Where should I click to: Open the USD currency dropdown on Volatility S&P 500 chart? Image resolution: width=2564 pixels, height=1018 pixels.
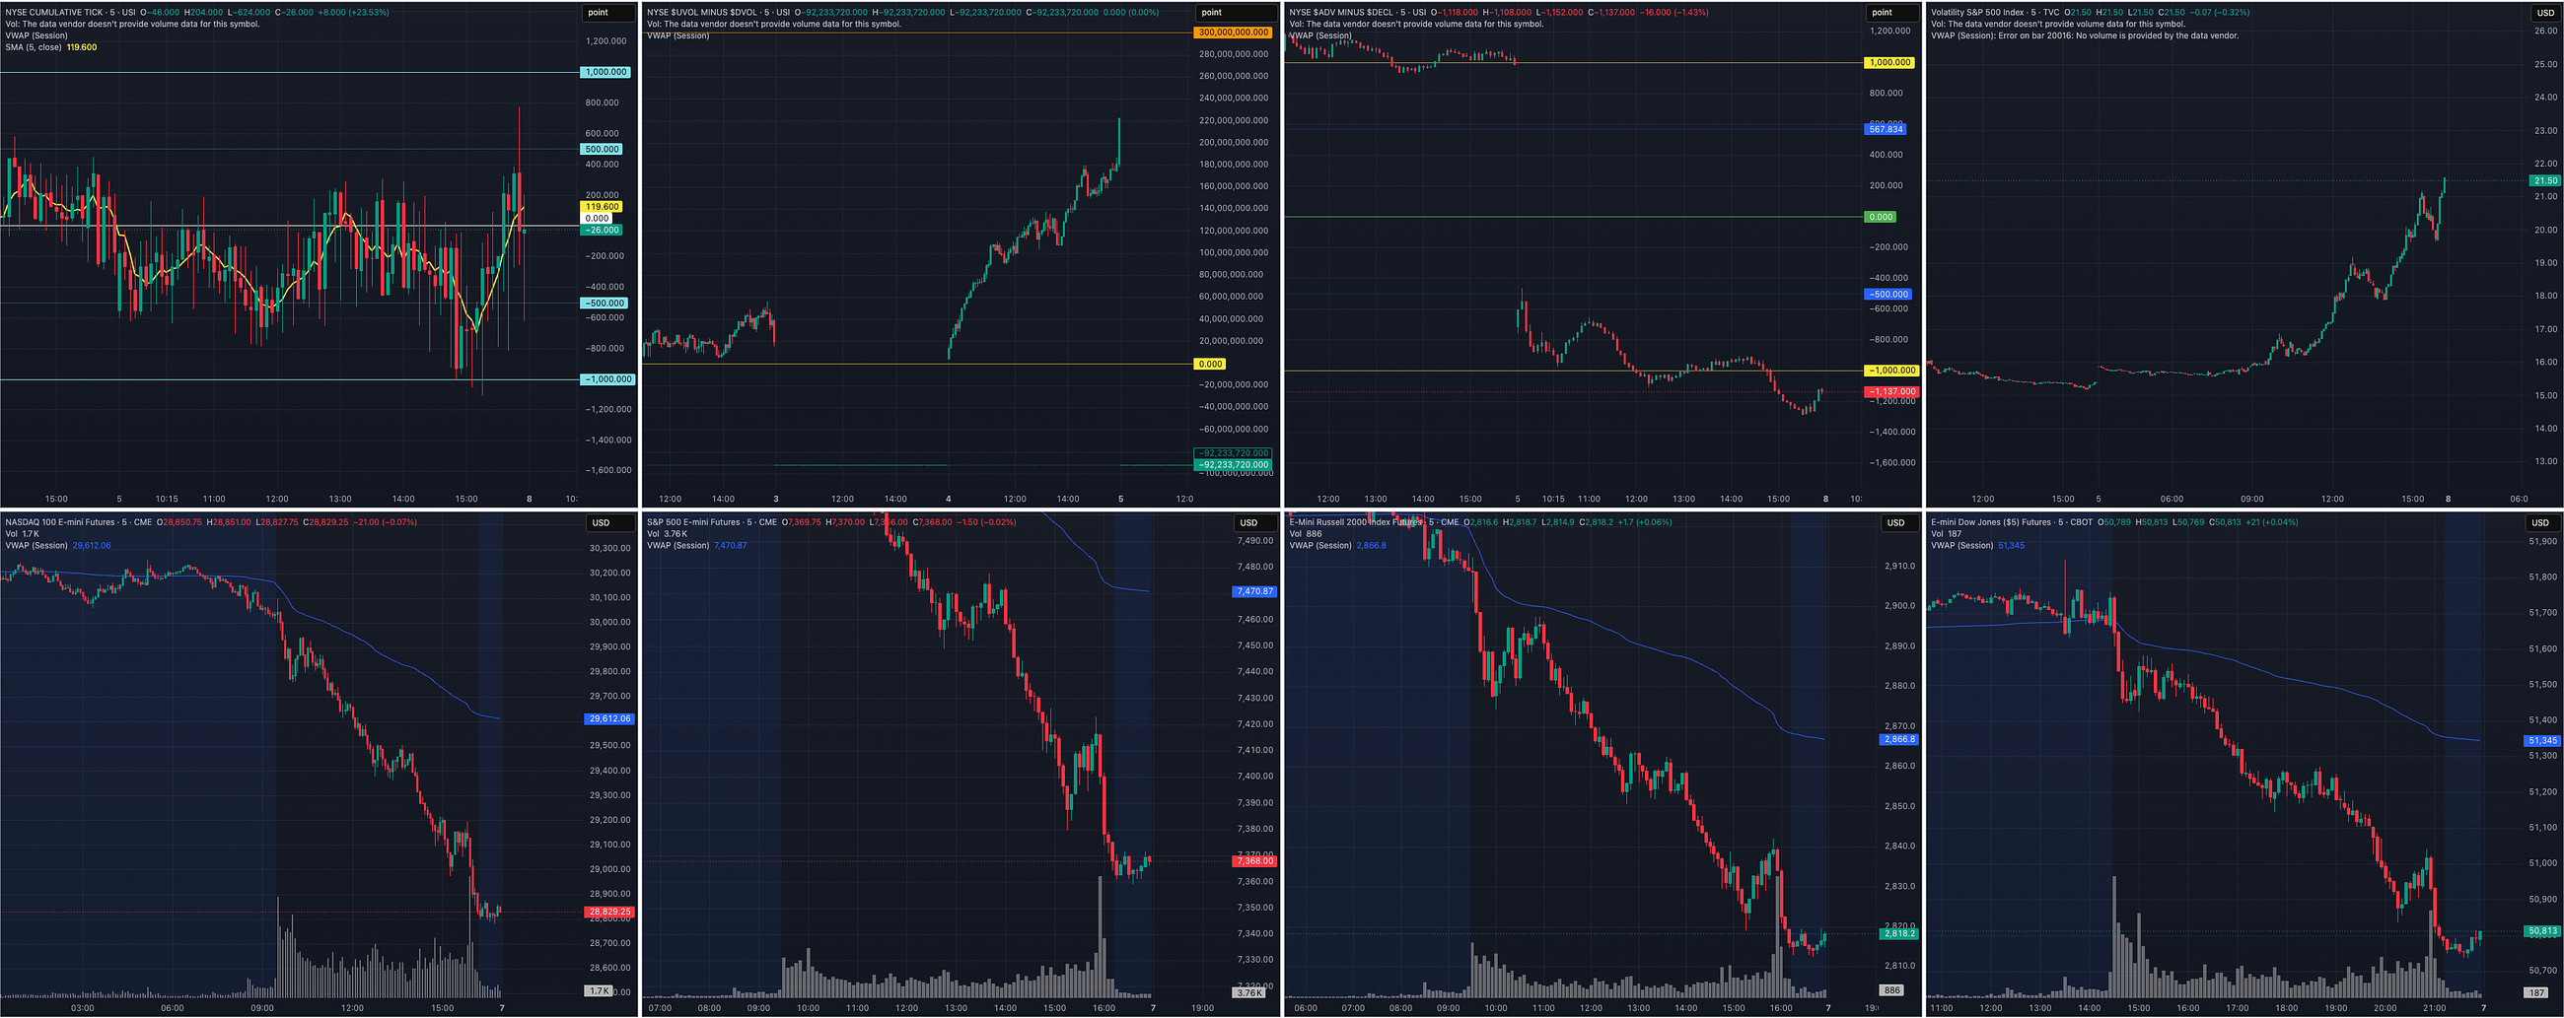pos(2544,13)
